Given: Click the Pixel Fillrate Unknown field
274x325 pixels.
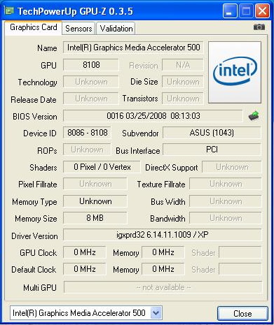Looking at the screenshot, I should tap(95, 184).
